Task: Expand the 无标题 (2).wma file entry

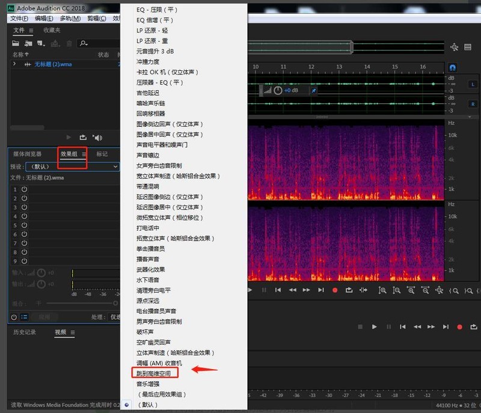Action: tap(14, 64)
